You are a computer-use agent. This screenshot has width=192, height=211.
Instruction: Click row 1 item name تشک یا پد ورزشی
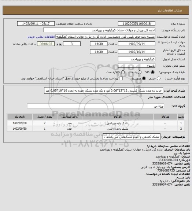coord(118,123)
